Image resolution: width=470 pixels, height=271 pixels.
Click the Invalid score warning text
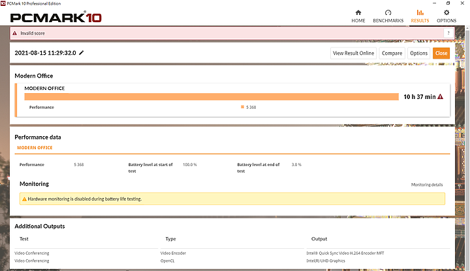click(x=33, y=33)
